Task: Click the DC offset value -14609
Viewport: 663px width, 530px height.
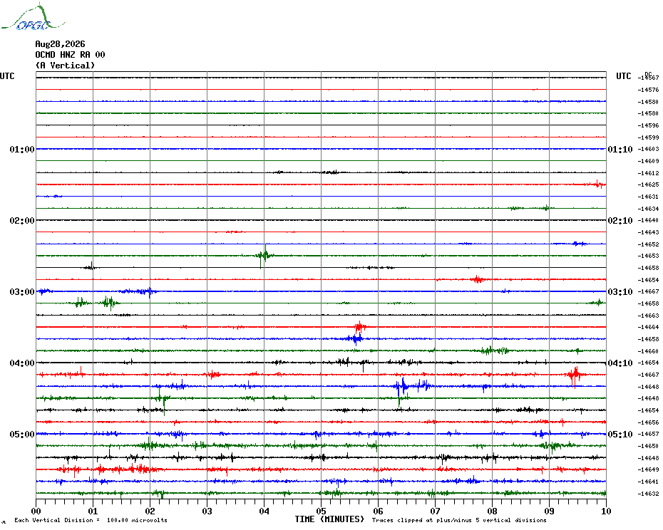Action: pyautogui.click(x=648, y=161)
